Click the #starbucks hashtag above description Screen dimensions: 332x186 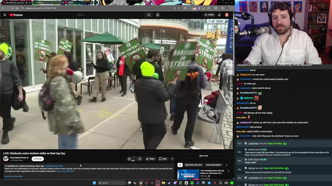pos(50,166)
